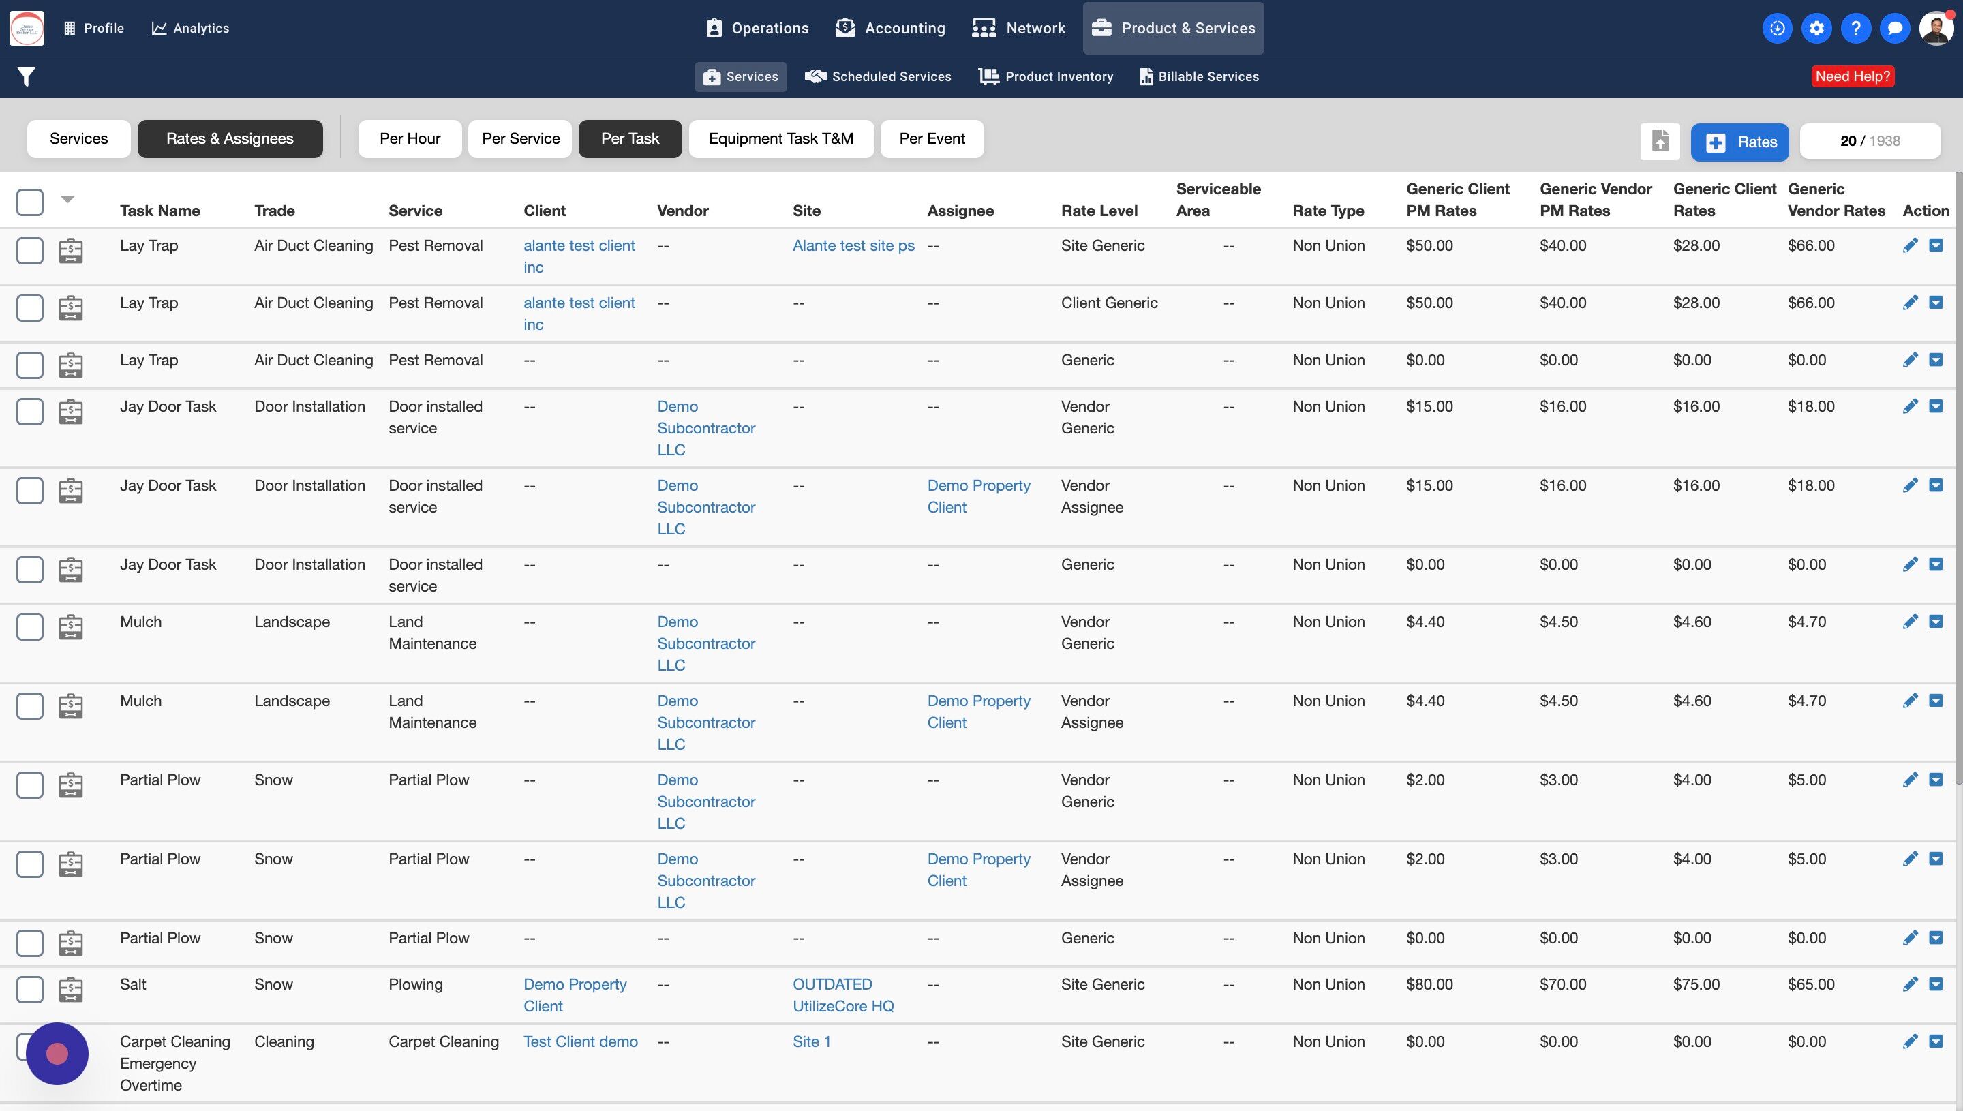Open the user profile avatar

coord(1936,28)
